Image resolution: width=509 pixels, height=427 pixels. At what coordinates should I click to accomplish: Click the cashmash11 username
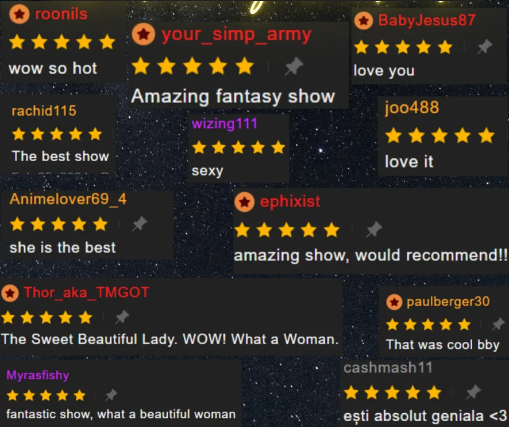[x=388, y=368]
